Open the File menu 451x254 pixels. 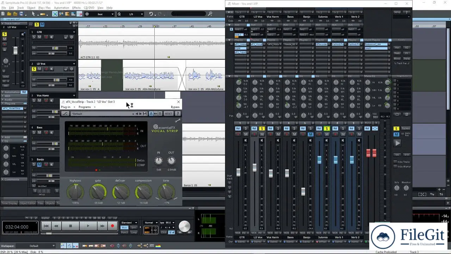click(3, 8)
